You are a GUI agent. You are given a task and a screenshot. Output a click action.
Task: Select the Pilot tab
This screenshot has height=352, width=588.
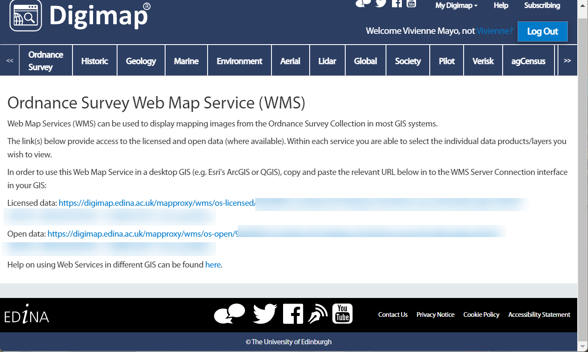click(446, 60)
